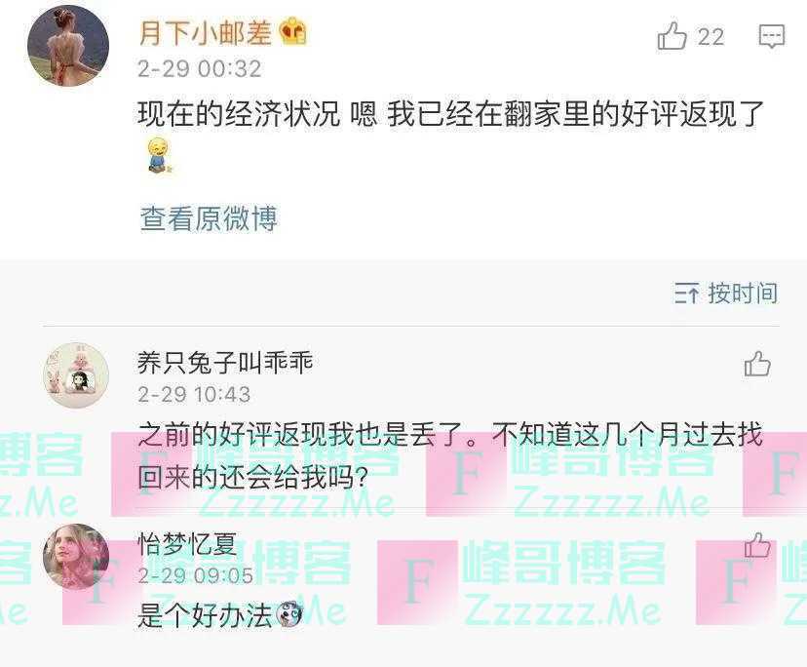Click the sort icon beside 按时间
This screenshot has height=667, width=807.
(x=687, y=294)
